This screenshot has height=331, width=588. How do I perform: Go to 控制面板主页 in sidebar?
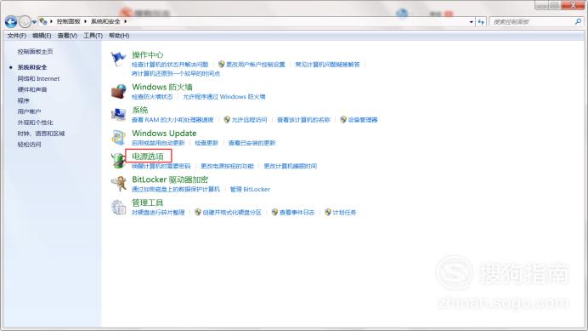[35, 51]
